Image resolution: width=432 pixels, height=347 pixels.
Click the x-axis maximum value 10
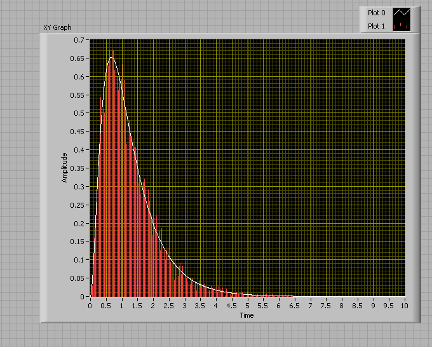pyautogui.click(x=404, y=306)
